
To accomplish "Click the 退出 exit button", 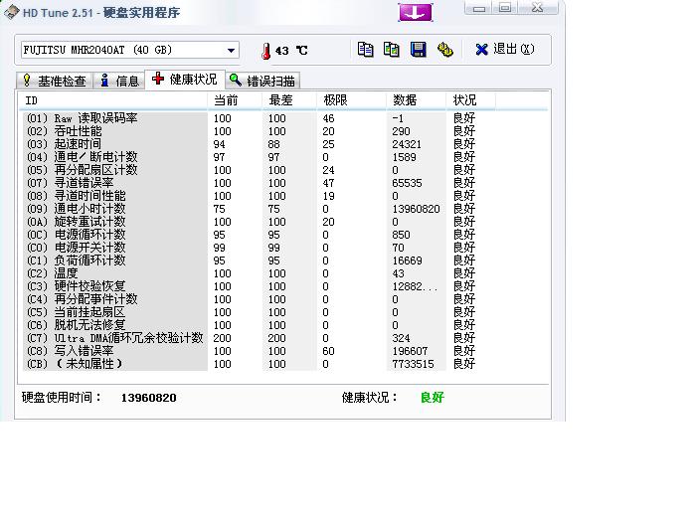I will (x=504, y=49).
